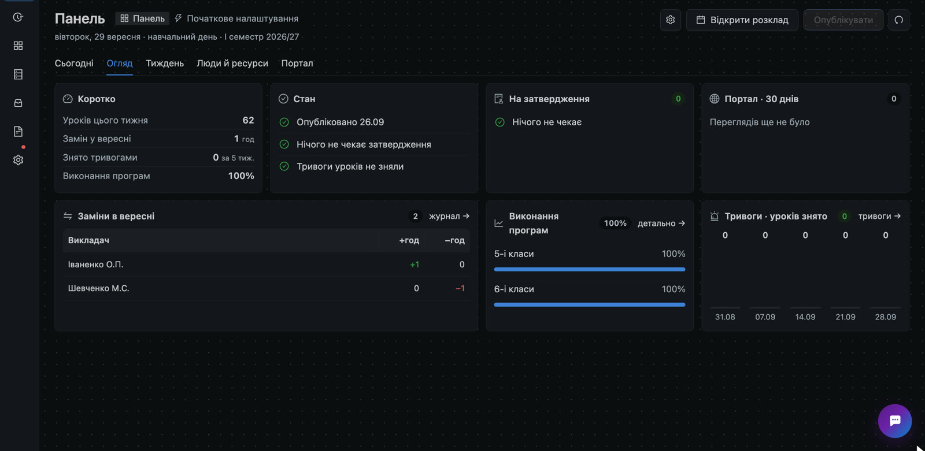This screenshot has width=925, height=451.
Task: Click the 28.09 date on alarm chart
Action: pos(885,317)
